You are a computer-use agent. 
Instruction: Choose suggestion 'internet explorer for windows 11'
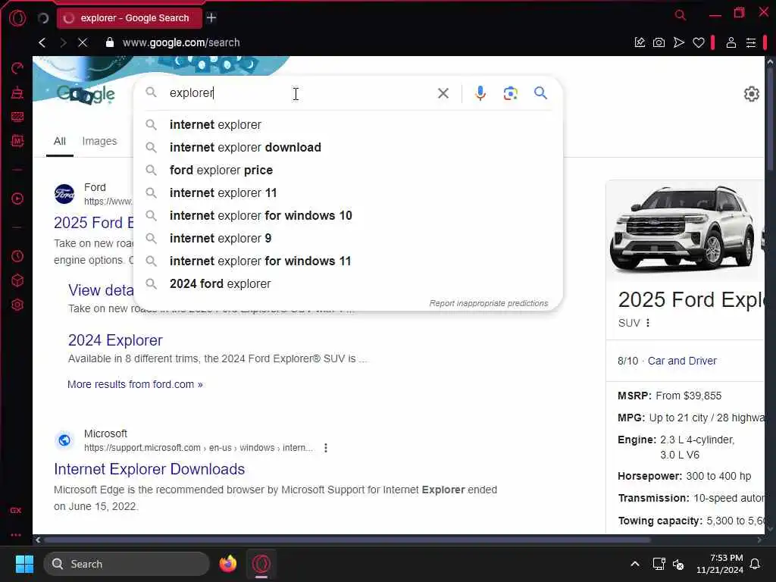(x=349, y=261)
